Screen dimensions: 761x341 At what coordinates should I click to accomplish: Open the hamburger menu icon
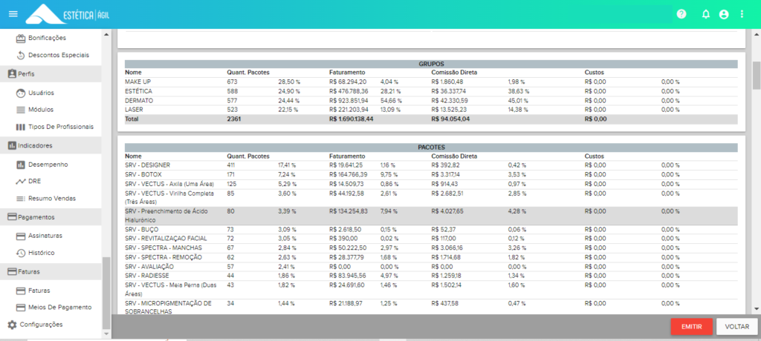13,14
